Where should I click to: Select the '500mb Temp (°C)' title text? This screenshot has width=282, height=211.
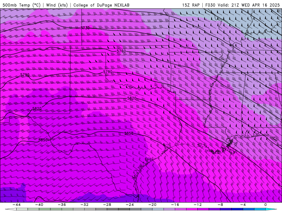point(22,5)
